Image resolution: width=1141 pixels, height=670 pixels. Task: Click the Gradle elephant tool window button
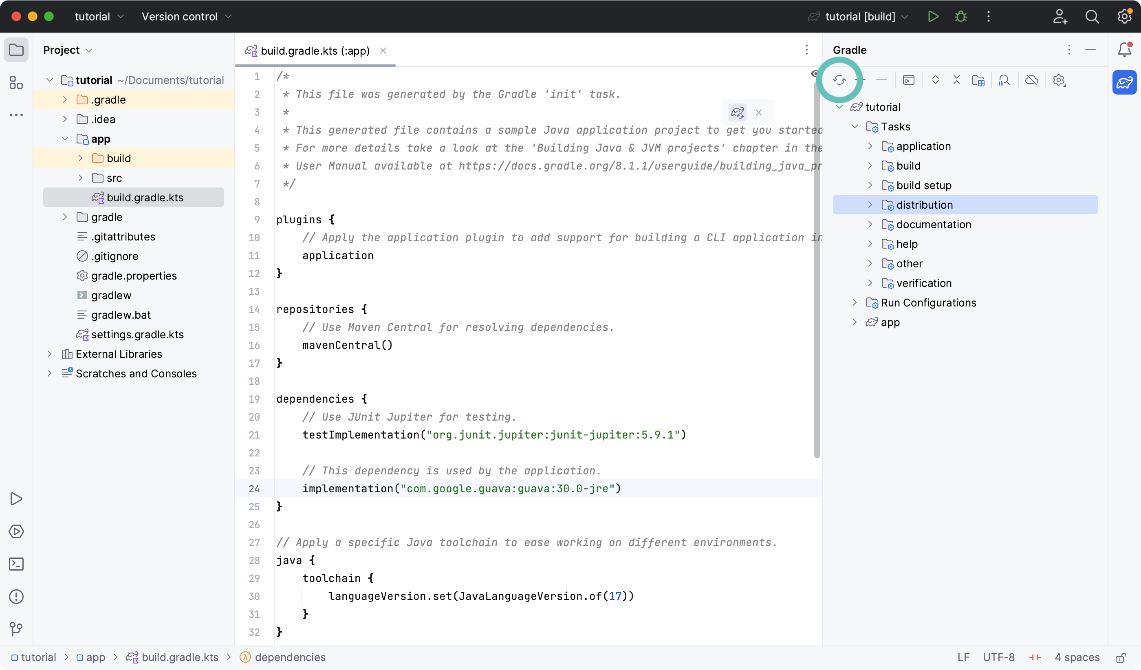click(1125, 82)
